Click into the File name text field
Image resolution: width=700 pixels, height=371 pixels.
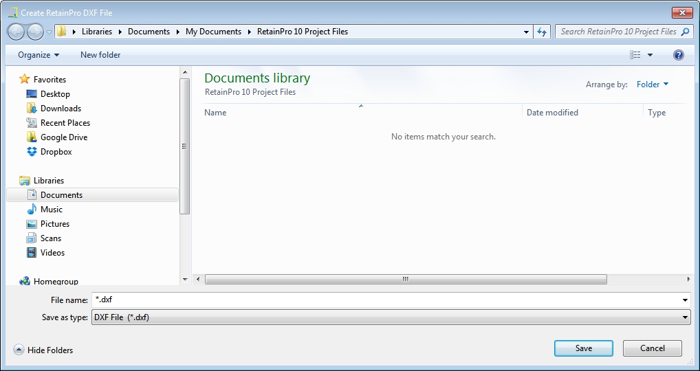point(385,300)
